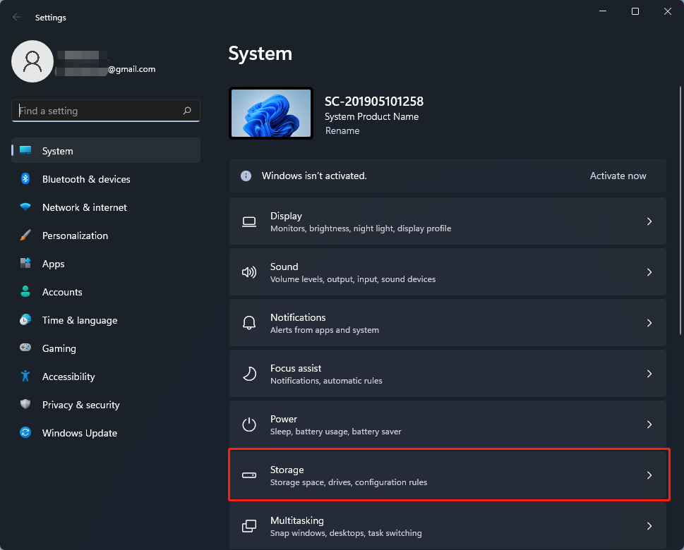Select Time & language in the sidebar
Screen dimensions: 684x550
coord(79,320)
